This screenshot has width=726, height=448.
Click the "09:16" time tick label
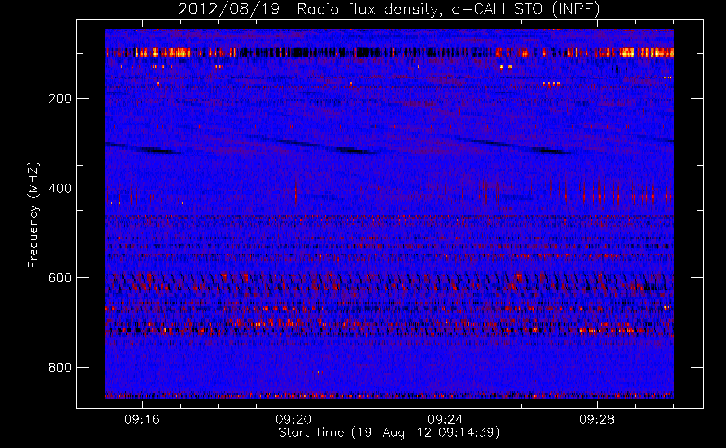[142, 420]
